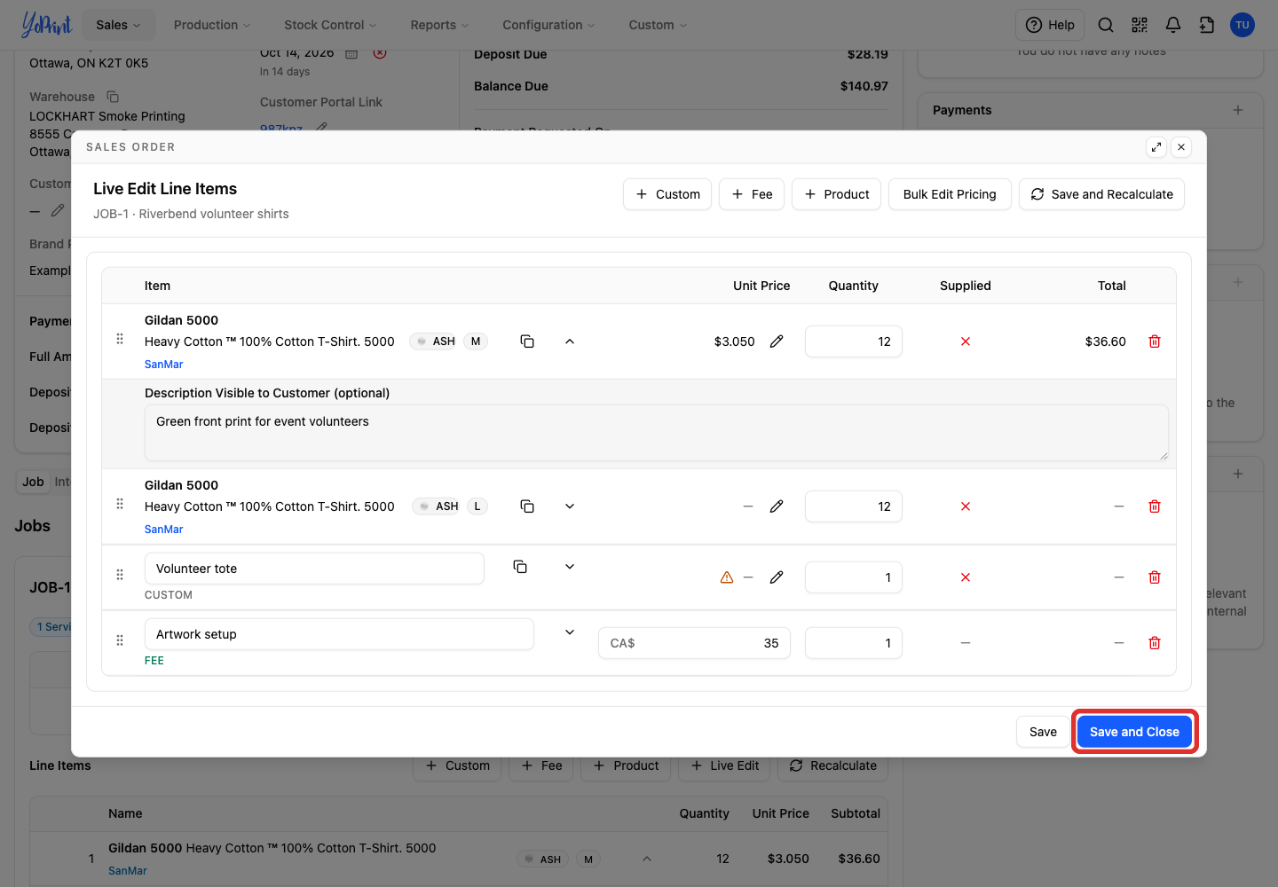The image size is (1278, 887).
Task: Expand the Sales Order dialog to fullscreen
Action: click(1156, 147)
